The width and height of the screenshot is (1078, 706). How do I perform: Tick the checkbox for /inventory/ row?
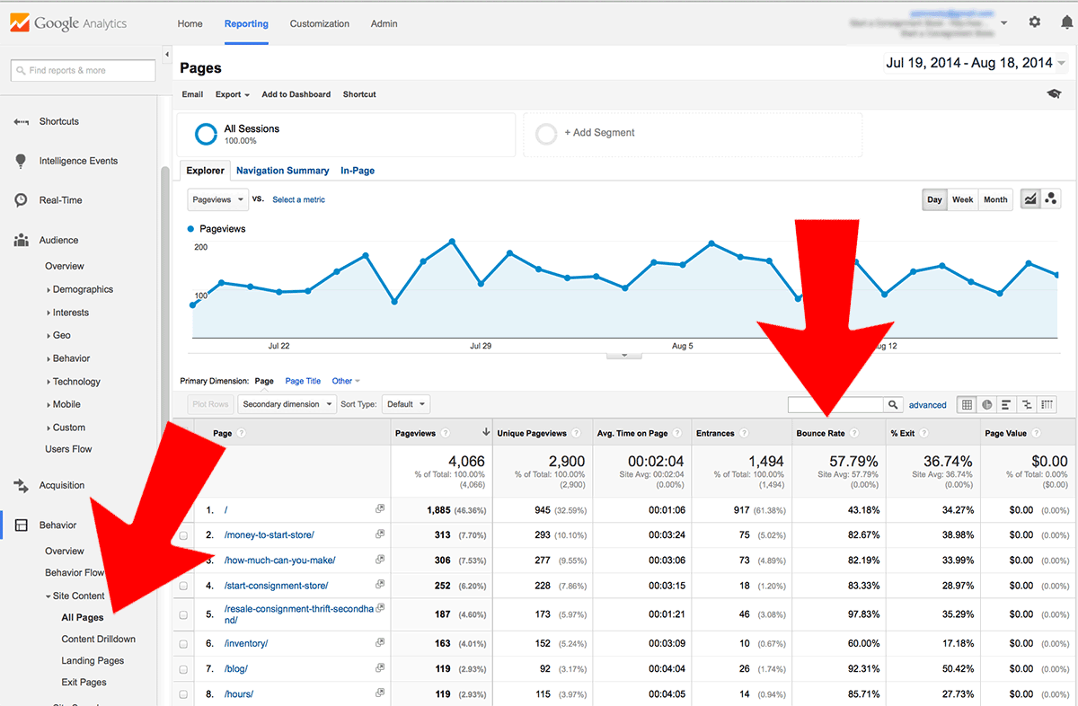[184, 644]
